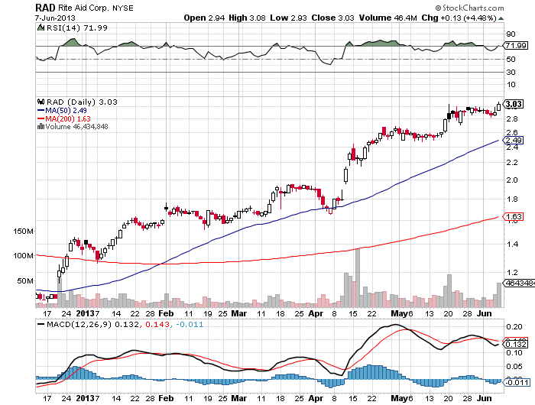Click the StockCharts.com copyright text
Screen dimensions: 535x405
469,8
